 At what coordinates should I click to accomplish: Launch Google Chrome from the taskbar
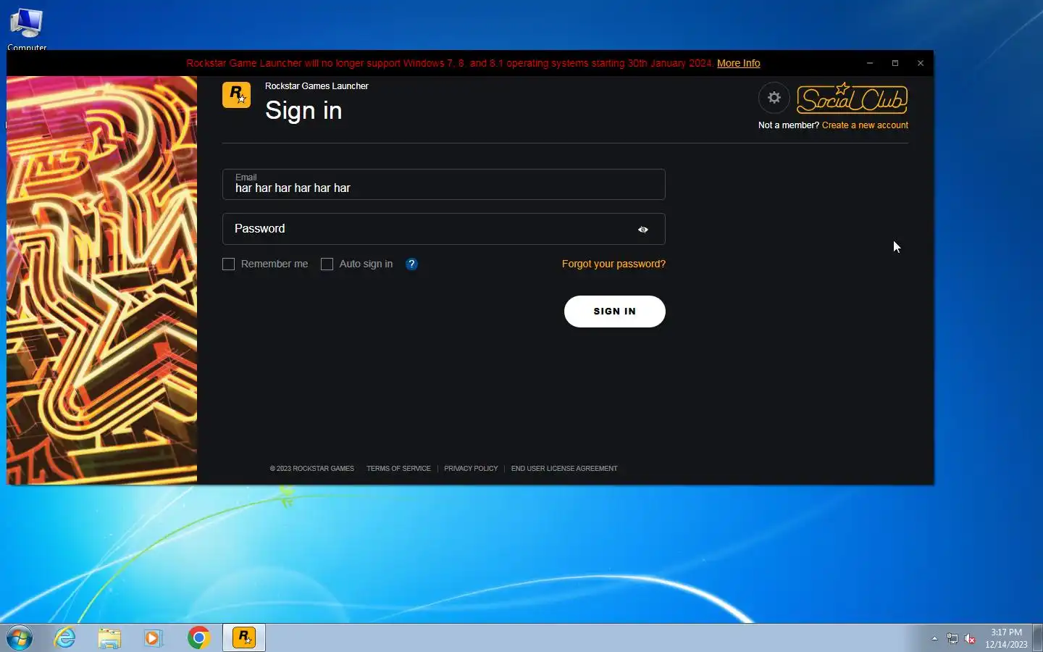[x=198, y=638]
